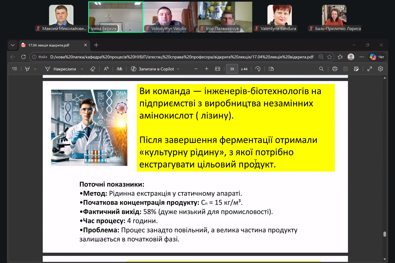This screenshot has width=395, height=263.
Task: Open the tab actions menu chevron
Action: pos(13,45)
